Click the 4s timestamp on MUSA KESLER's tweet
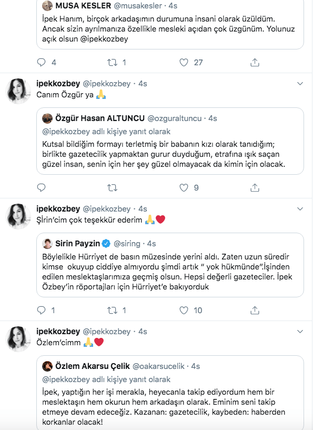The width and height of the screenshot is (313, 430). point(171,6)
